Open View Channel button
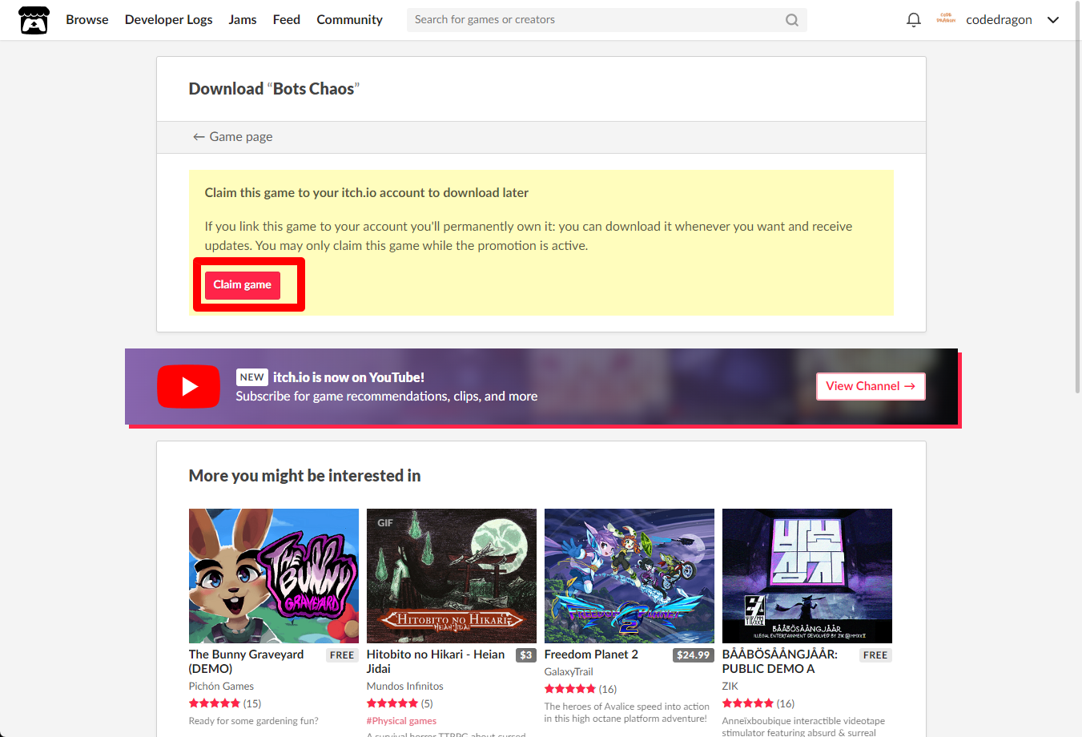Viewport: 1082px width, 737px height. click(871, 386)
